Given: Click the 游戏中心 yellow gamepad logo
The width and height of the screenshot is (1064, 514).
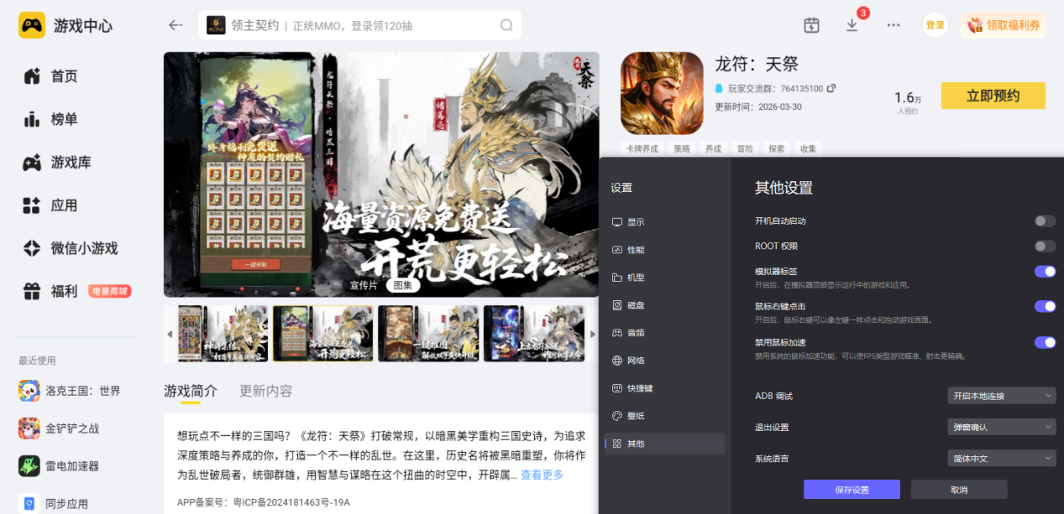Looking at the screenshot, I should pos(32,25).
